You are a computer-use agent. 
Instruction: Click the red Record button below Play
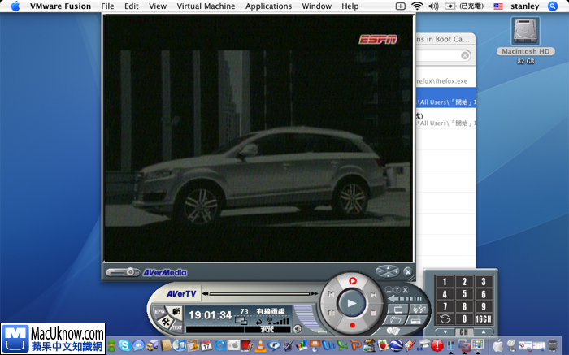point(351,325)
